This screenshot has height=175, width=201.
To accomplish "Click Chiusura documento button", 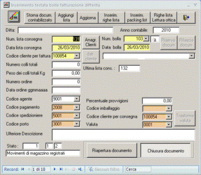I will tap(165, 151).
